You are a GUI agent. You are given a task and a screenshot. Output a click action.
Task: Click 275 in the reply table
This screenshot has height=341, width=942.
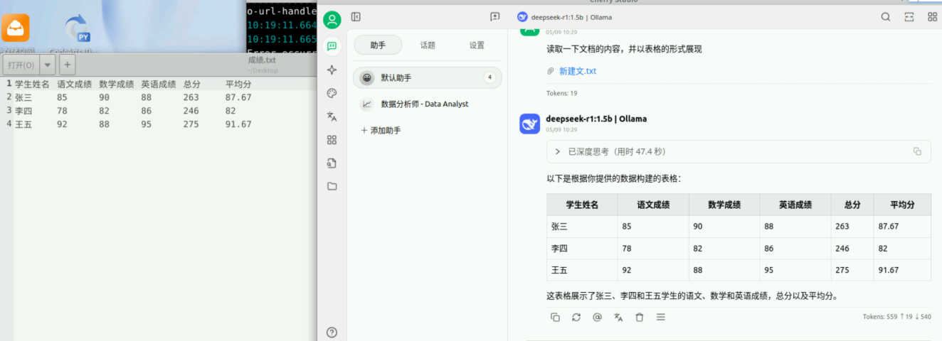[x=843, y=270]
